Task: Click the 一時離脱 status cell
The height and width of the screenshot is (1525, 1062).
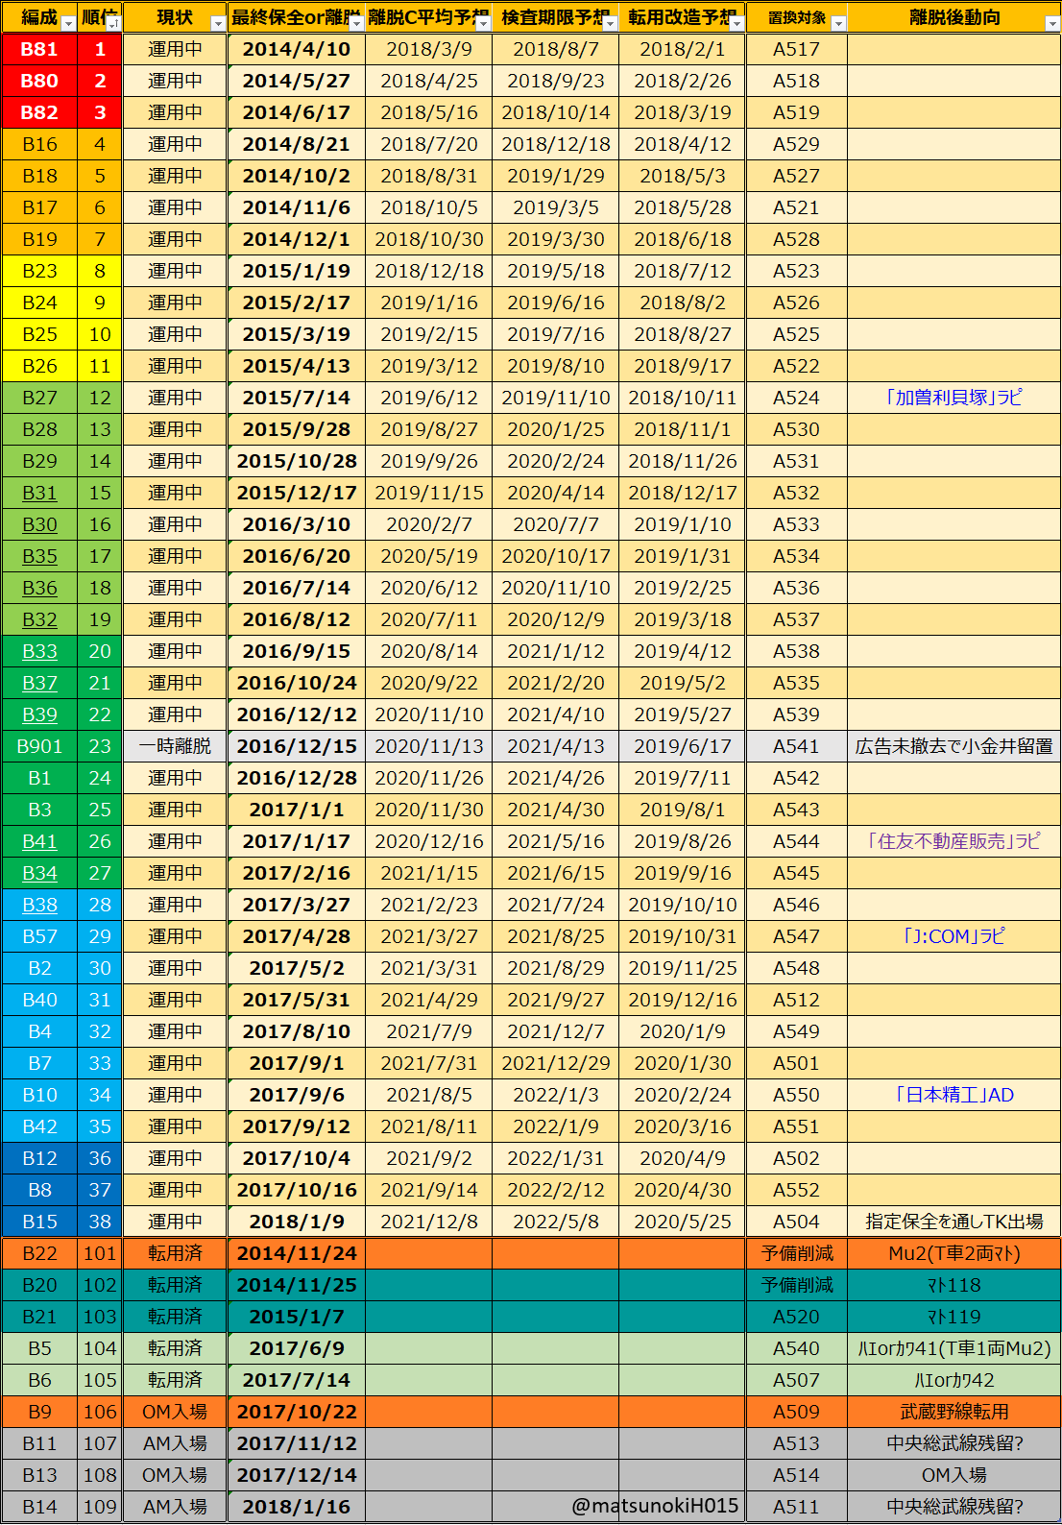Action: pyautogui.click(x=175, y=746)
